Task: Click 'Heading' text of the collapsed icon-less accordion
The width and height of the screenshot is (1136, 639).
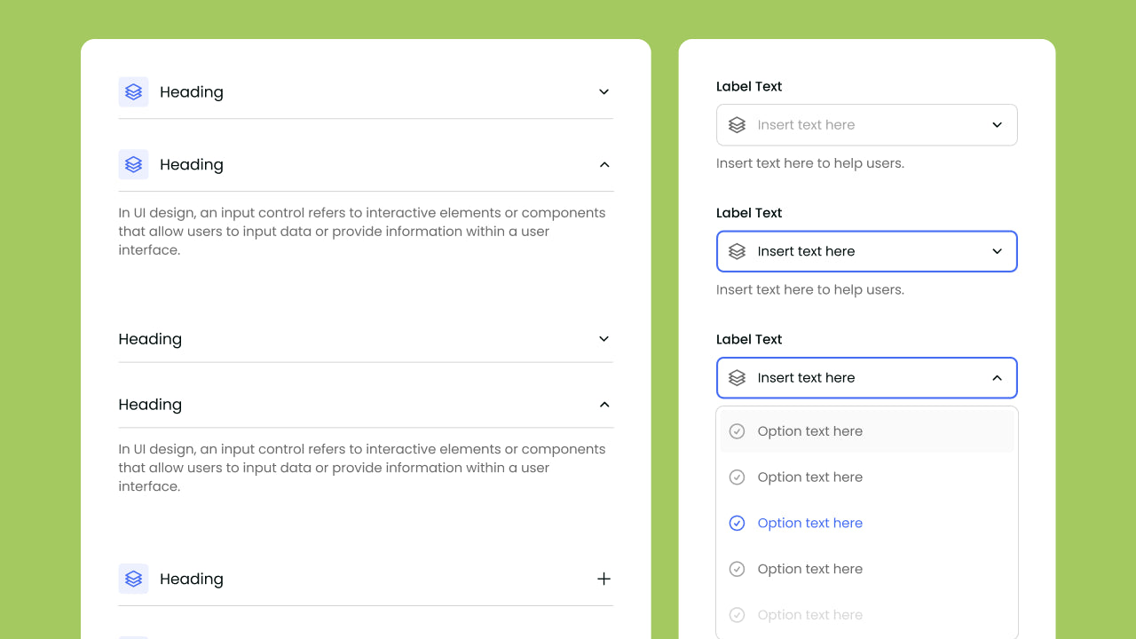Action: click(x=150, y=339)
